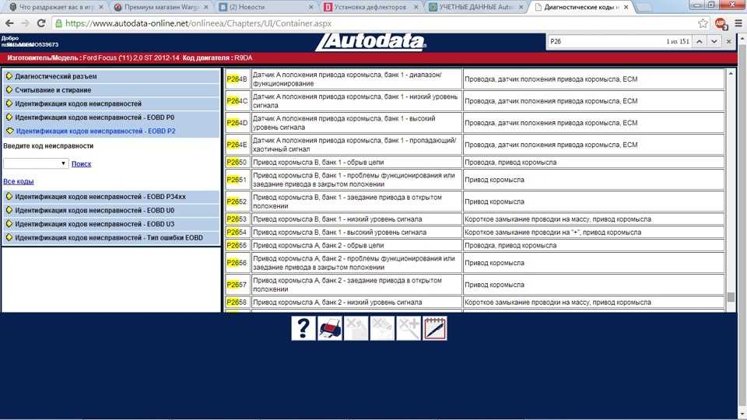Screen dimensions: 747x420
Task: Bookmark page with star icon
Action: point(703,23)
